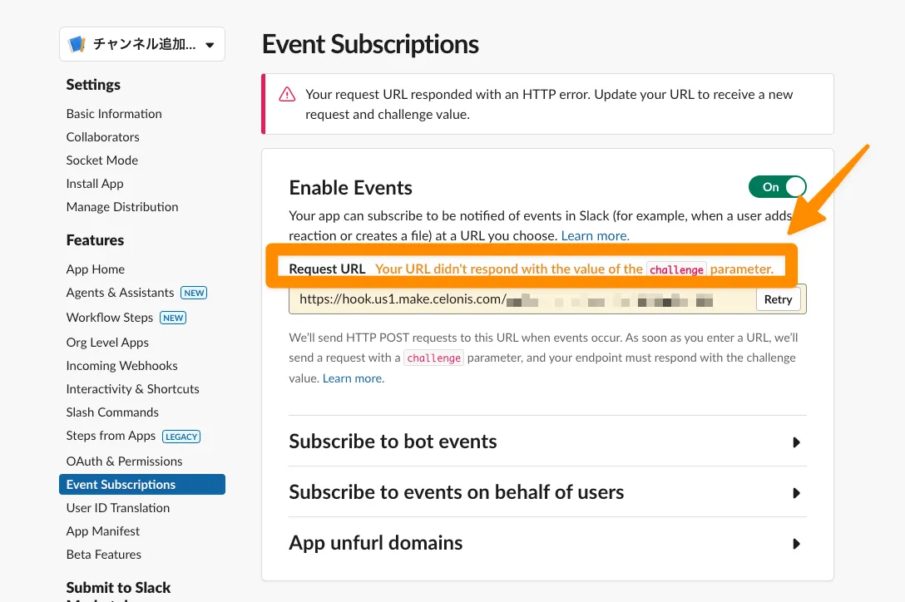The width and height of the screenshot is (905, 602).
Task: Go to Basic Information settings
Action: (x=114, y=114)
